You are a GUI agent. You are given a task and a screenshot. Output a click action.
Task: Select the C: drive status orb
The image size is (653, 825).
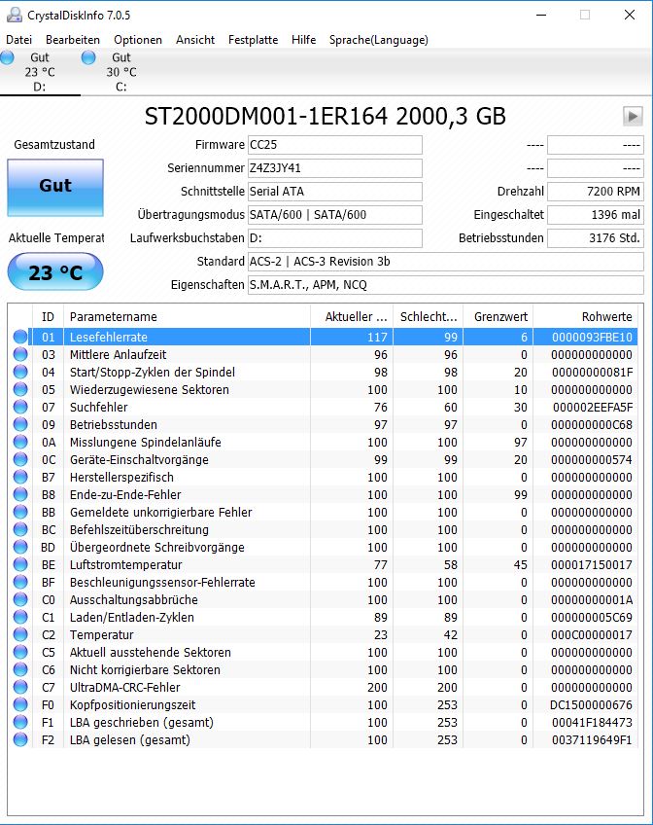pyautogui.click(x=88, y=57)
